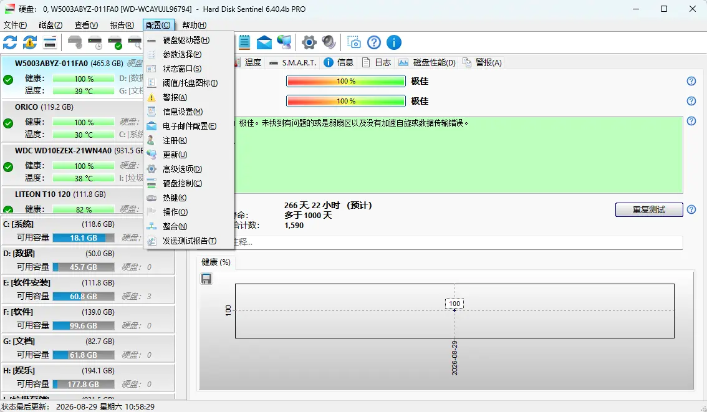The image size is (707, 412).
Task: Click the 重复测试 button
Action: click(649, 209)
